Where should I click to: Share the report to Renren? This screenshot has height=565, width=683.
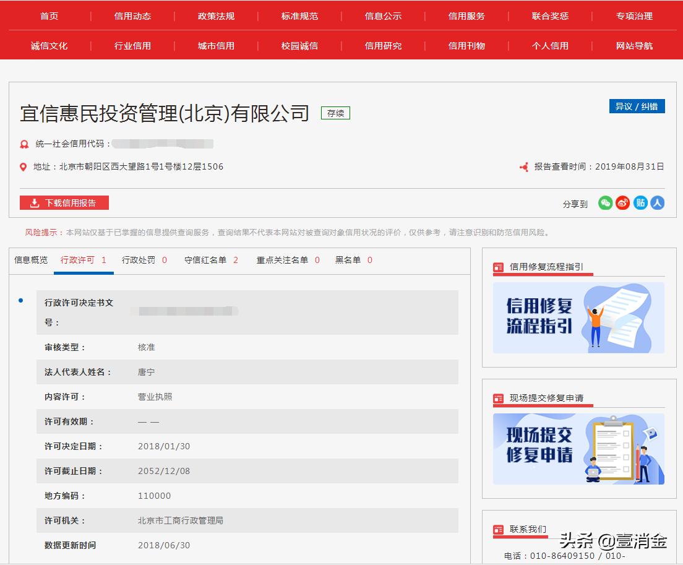click(x=657, y=202)
